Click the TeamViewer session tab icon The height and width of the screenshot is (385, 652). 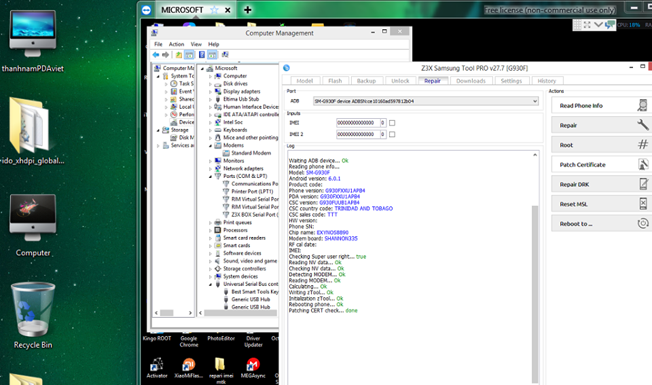[147, 10]
